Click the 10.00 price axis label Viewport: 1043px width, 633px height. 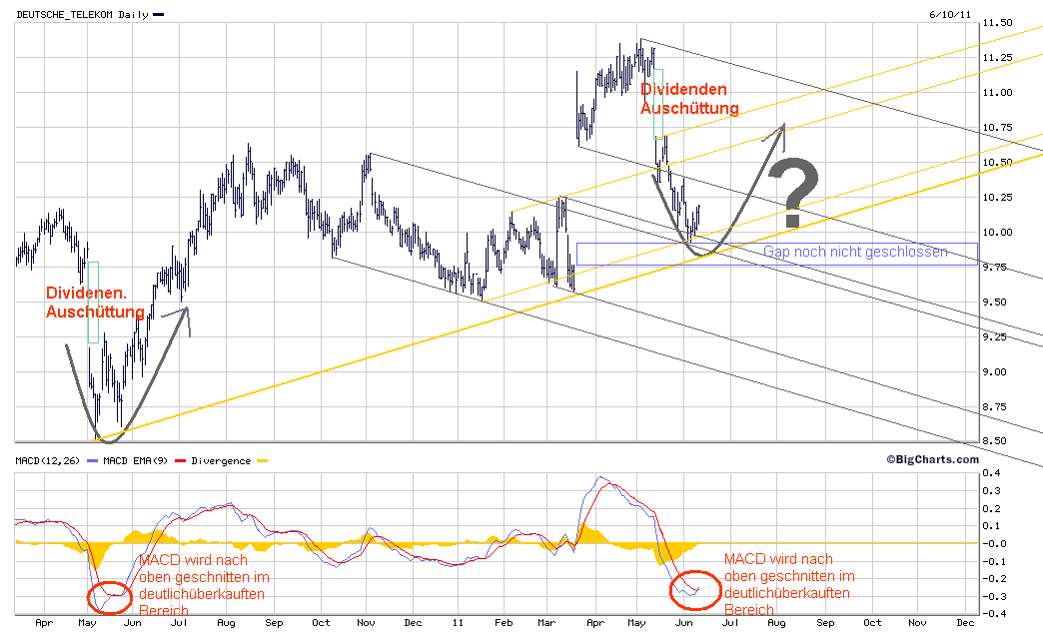click(x=997, y=232)
